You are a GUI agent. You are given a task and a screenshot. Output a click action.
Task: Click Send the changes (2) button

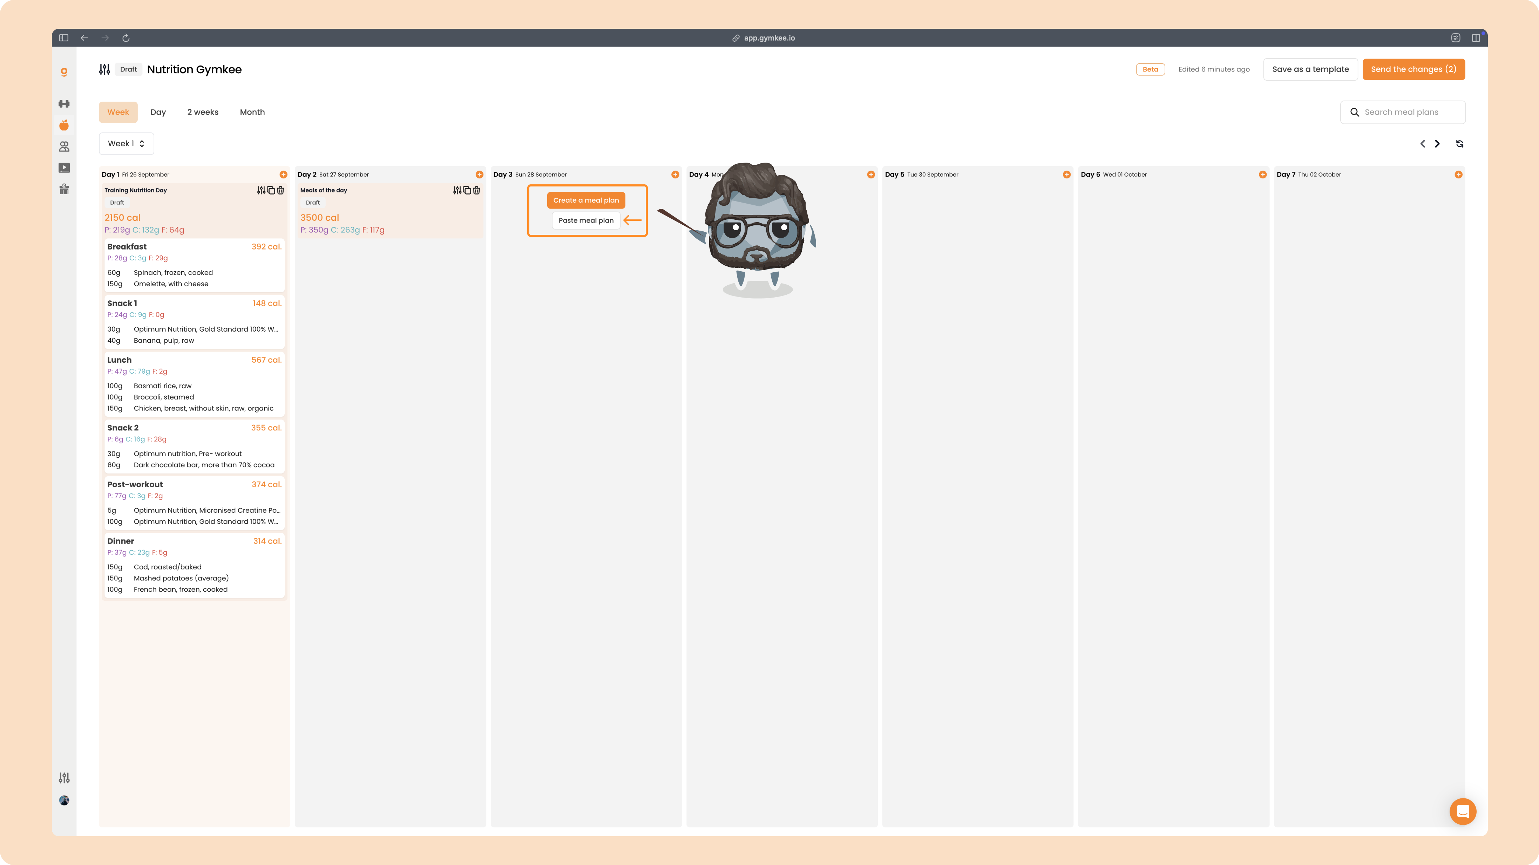(x=1413, y=69)
